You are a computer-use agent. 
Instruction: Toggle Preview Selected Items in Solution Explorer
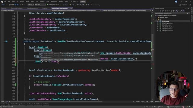(183, 11)
